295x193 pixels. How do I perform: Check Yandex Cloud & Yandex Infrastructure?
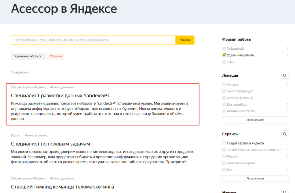tap(224, 150)
